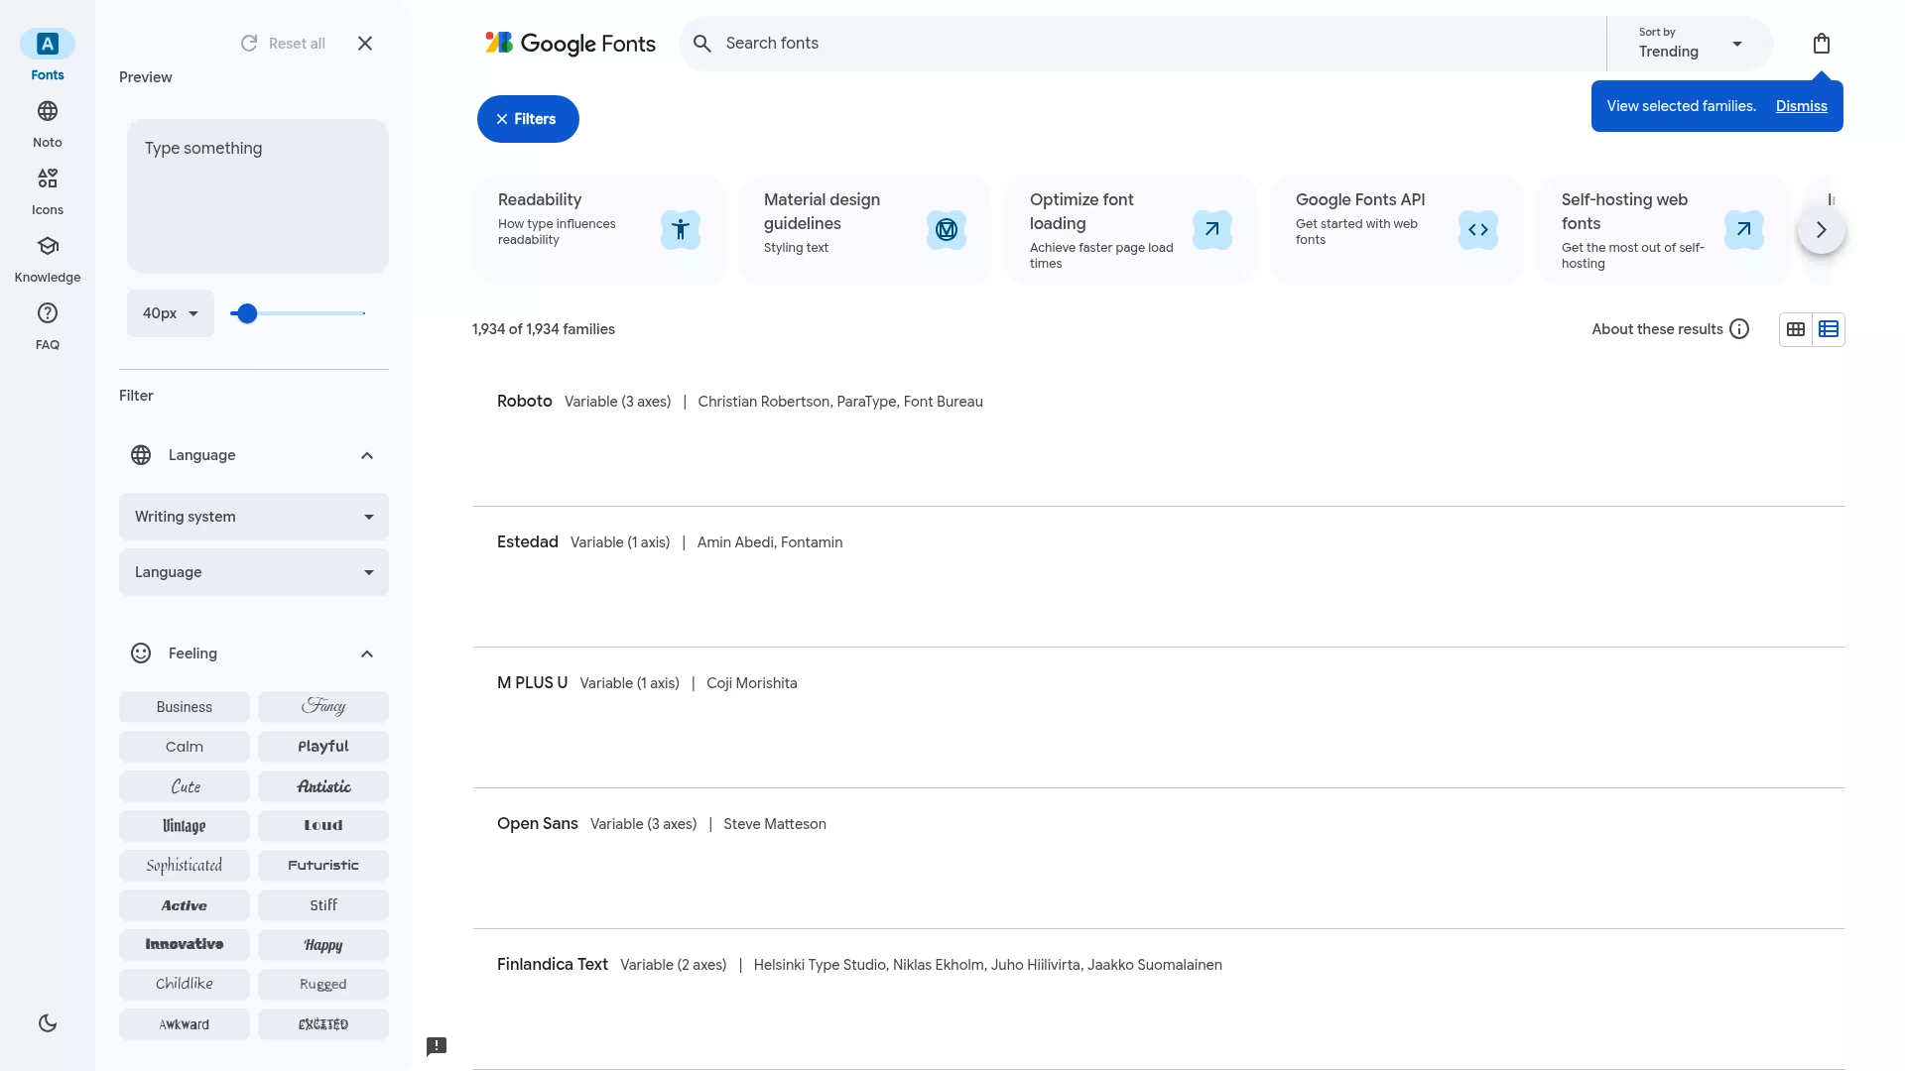This screenshot has width=1905, height=1071.
Task: Toggle the Loud feeling filter
Action: click(x=323, y=826)
